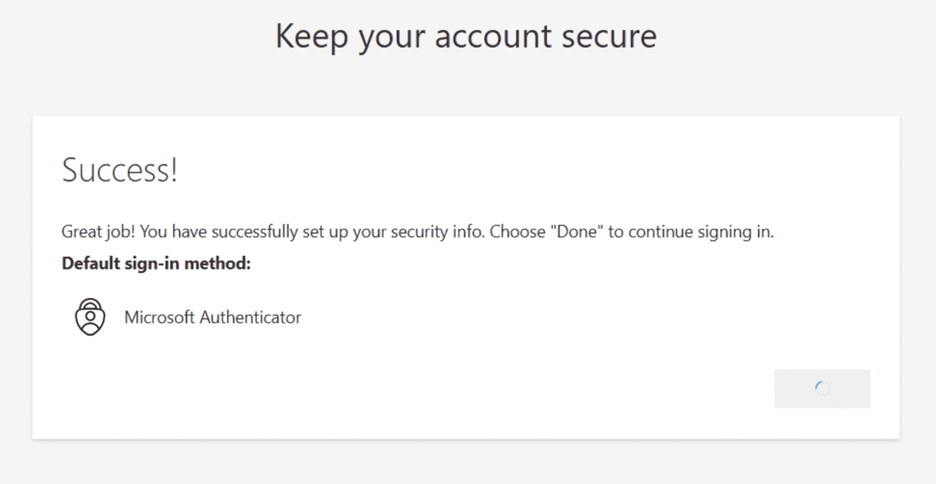This screenshot has height=484, width=936.
Task: Click the Microsoft Authenticator padlock icon
Action: pyautogui.click(x=90, y=317)
